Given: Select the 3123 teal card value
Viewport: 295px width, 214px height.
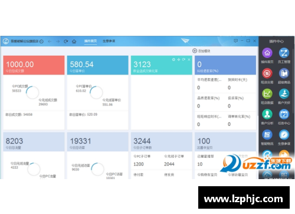Looking at the screenshot, I should [x=142, y=64].
